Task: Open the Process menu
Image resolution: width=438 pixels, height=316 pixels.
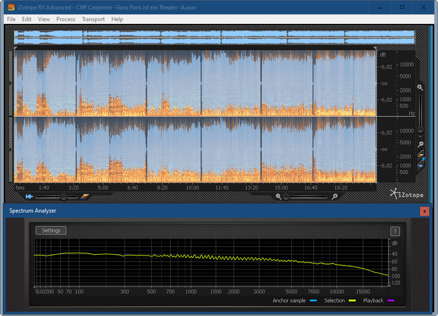Action: pos(66,19)
